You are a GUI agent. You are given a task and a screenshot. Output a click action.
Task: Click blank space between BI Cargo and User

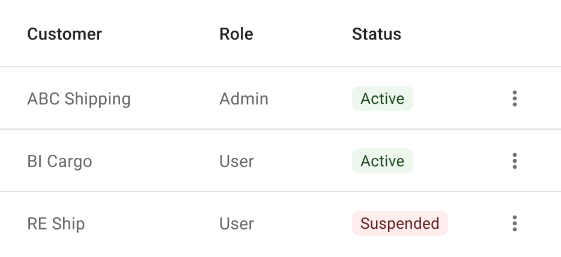156,161
